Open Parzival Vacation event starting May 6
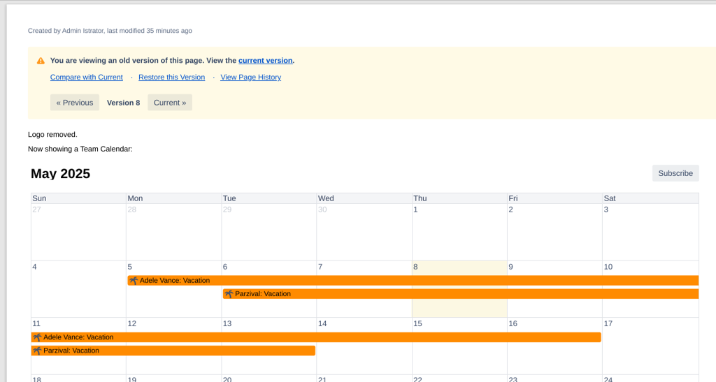This screenshot has width=716, height=382. click(461, 294)
